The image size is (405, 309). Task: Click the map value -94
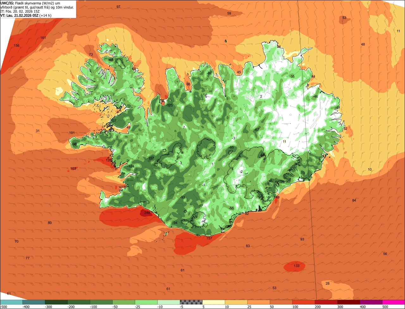point(175,223)
